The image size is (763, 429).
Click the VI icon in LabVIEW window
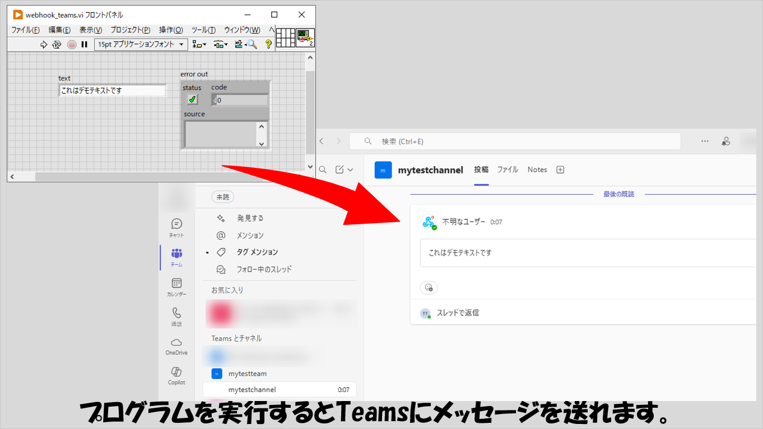click(x=305, y=38)
